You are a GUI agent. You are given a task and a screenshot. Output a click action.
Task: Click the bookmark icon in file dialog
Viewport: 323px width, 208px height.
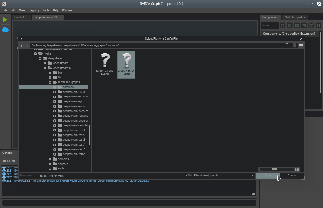[x=295, y=46]
